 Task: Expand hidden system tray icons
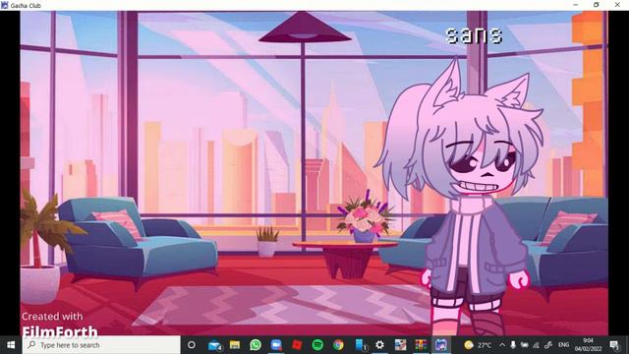pyautogui.click(x=502, y=345)
